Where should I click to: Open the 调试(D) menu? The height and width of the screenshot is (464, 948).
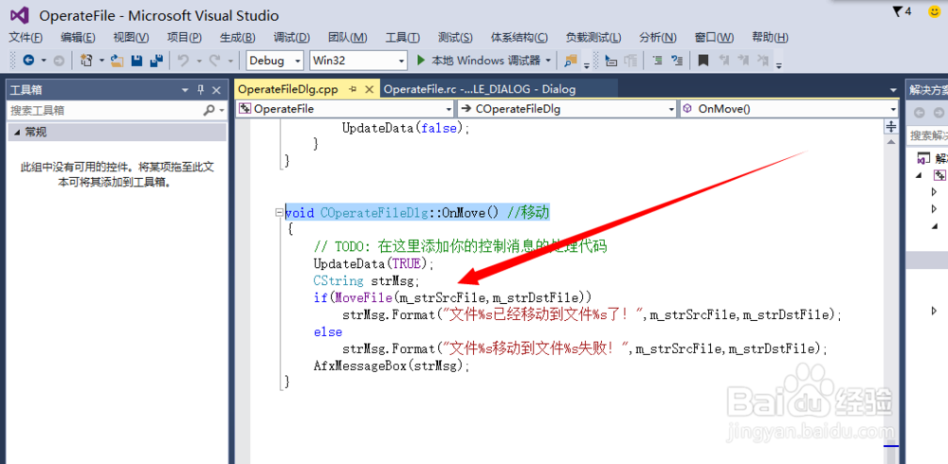(x=291, y=38)
